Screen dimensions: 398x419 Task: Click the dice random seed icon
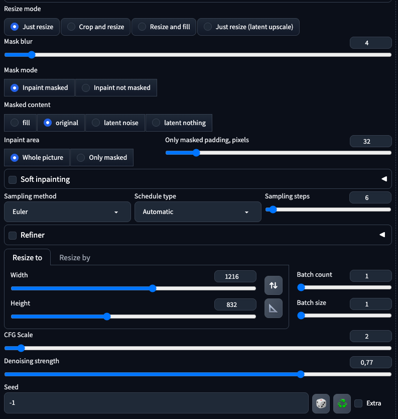tap(321, 403)
